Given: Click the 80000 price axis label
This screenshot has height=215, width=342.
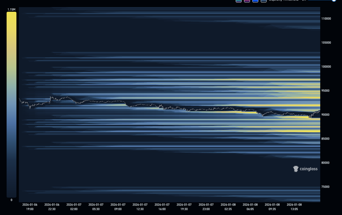Looking at the screenshot, I should click(x=325, y=163).
